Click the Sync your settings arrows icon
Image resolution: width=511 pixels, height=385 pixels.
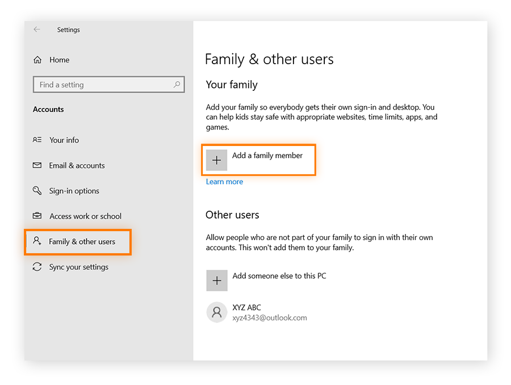(x=37, y=267)
